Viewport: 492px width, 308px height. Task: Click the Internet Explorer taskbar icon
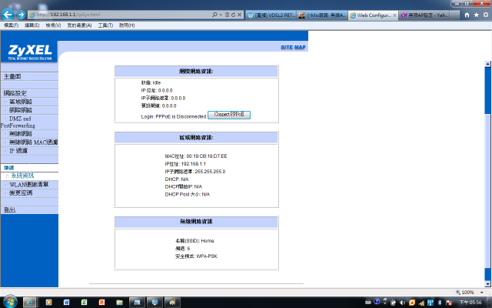29,303
